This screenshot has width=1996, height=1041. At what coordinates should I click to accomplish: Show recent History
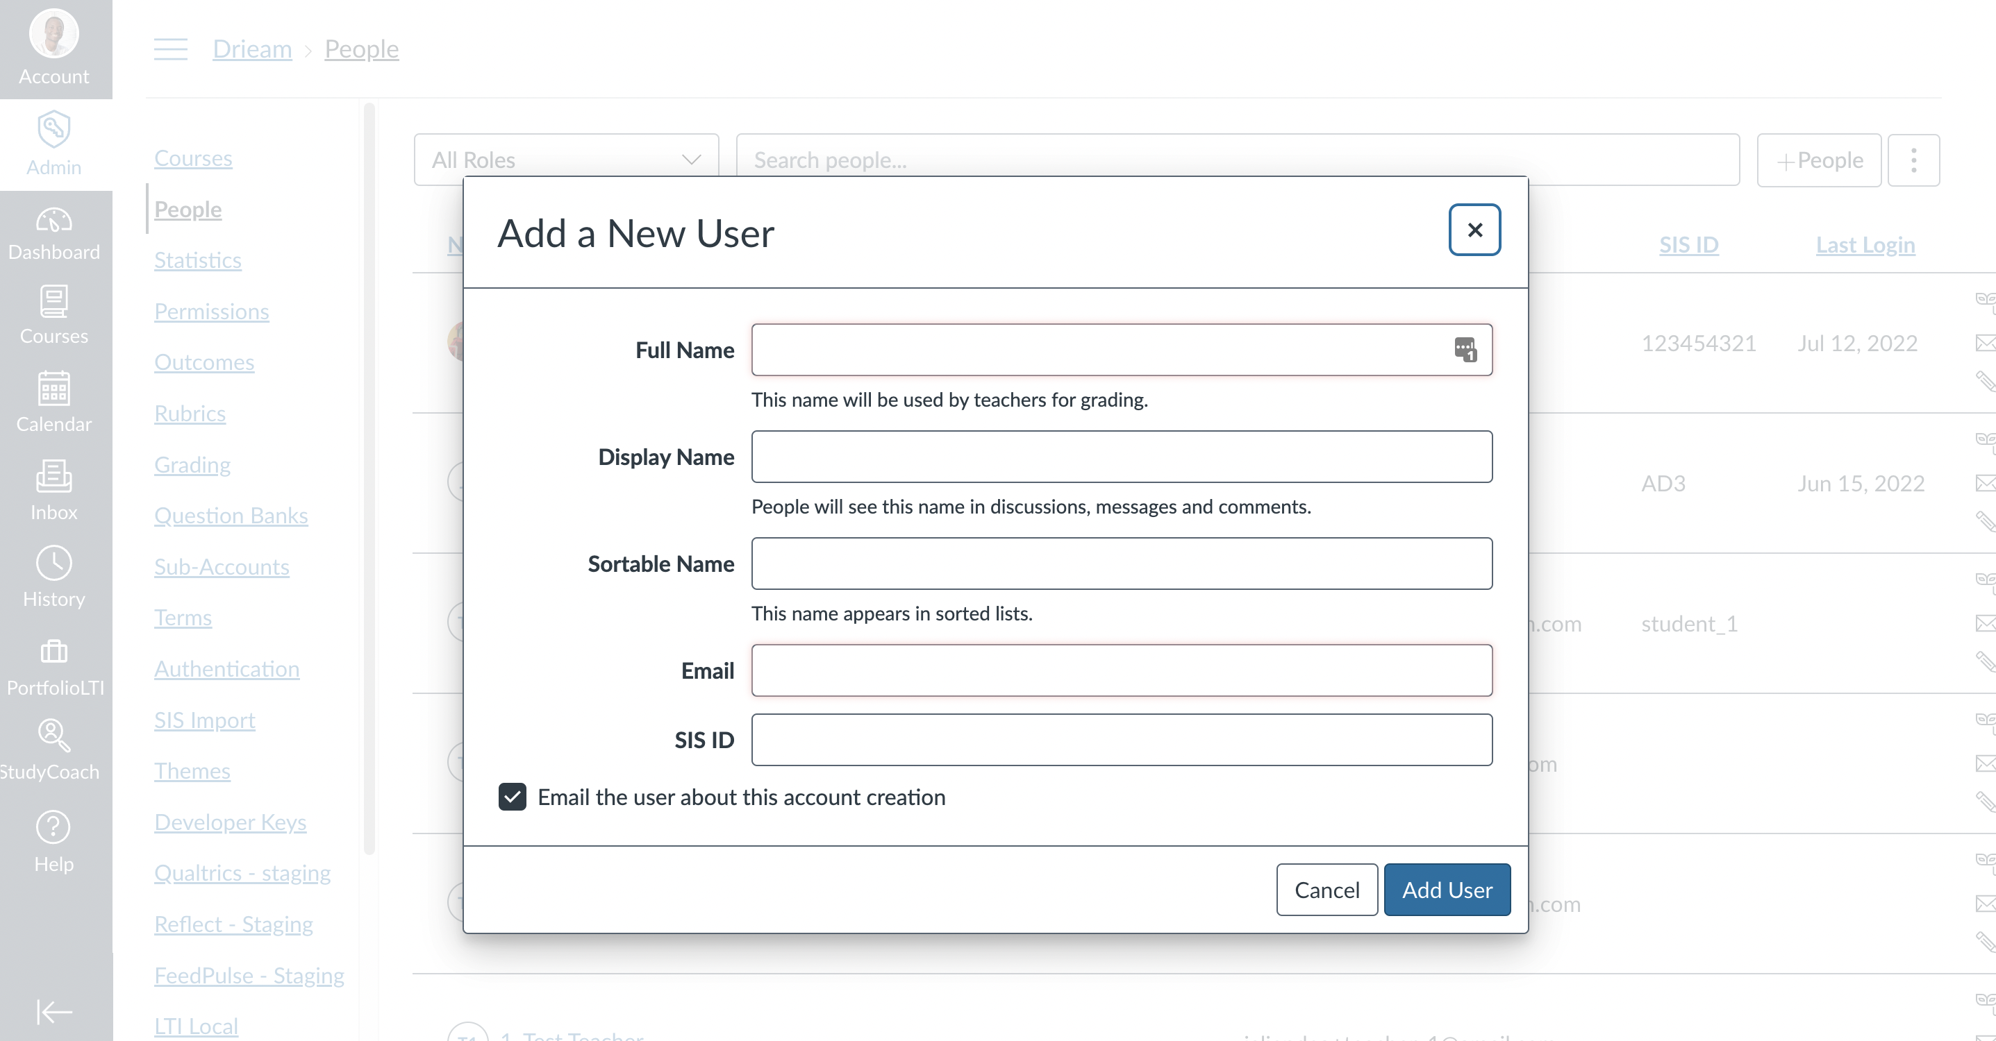[x=54, y=577]
